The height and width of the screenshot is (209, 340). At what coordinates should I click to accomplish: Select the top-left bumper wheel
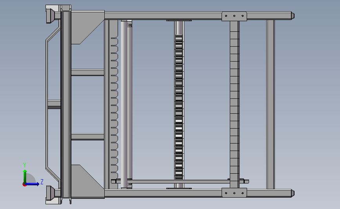pyautogui.click(x=51, y=16)
